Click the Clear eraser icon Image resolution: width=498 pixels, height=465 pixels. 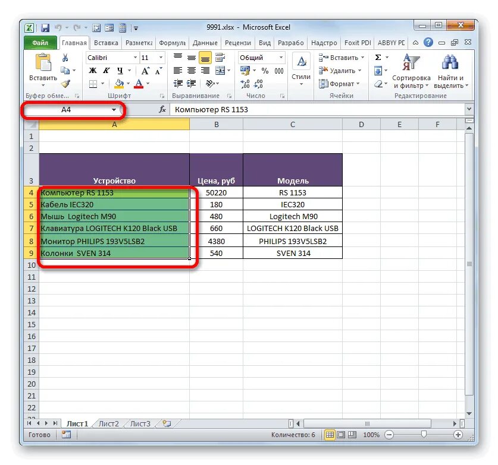(378, 84)
